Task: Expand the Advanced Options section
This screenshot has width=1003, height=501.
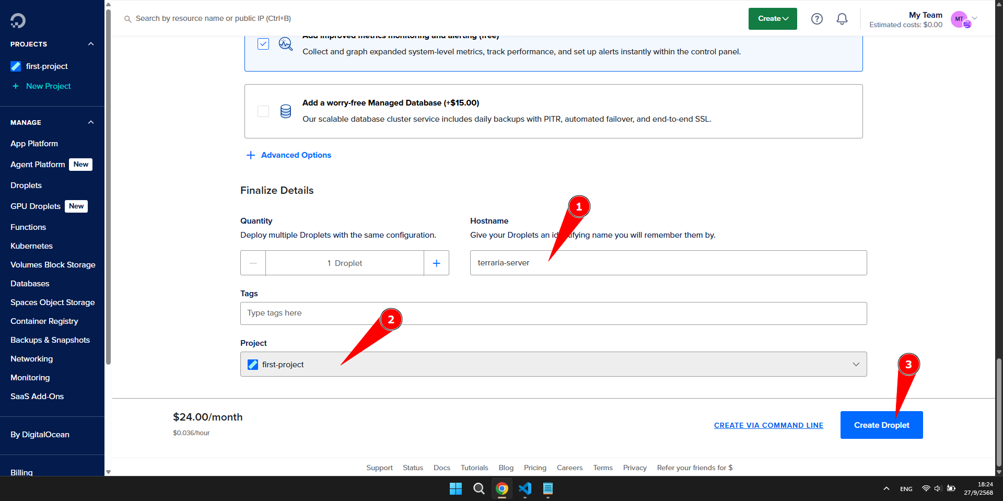Action: [288, 155]
